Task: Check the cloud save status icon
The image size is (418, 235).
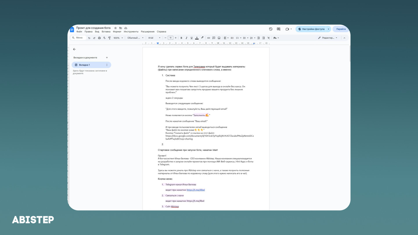Action: 126,28
